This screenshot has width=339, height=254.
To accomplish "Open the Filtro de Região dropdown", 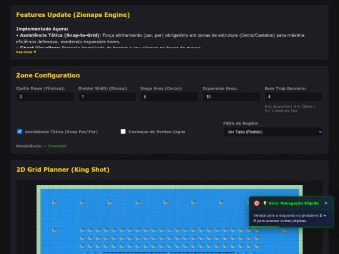I will [x=273, y=132].
